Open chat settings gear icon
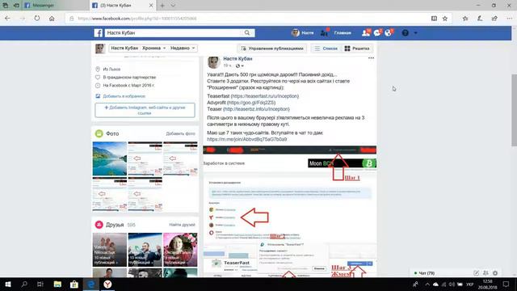The height and width of the screenshot is (291, 517). (495, 273)
